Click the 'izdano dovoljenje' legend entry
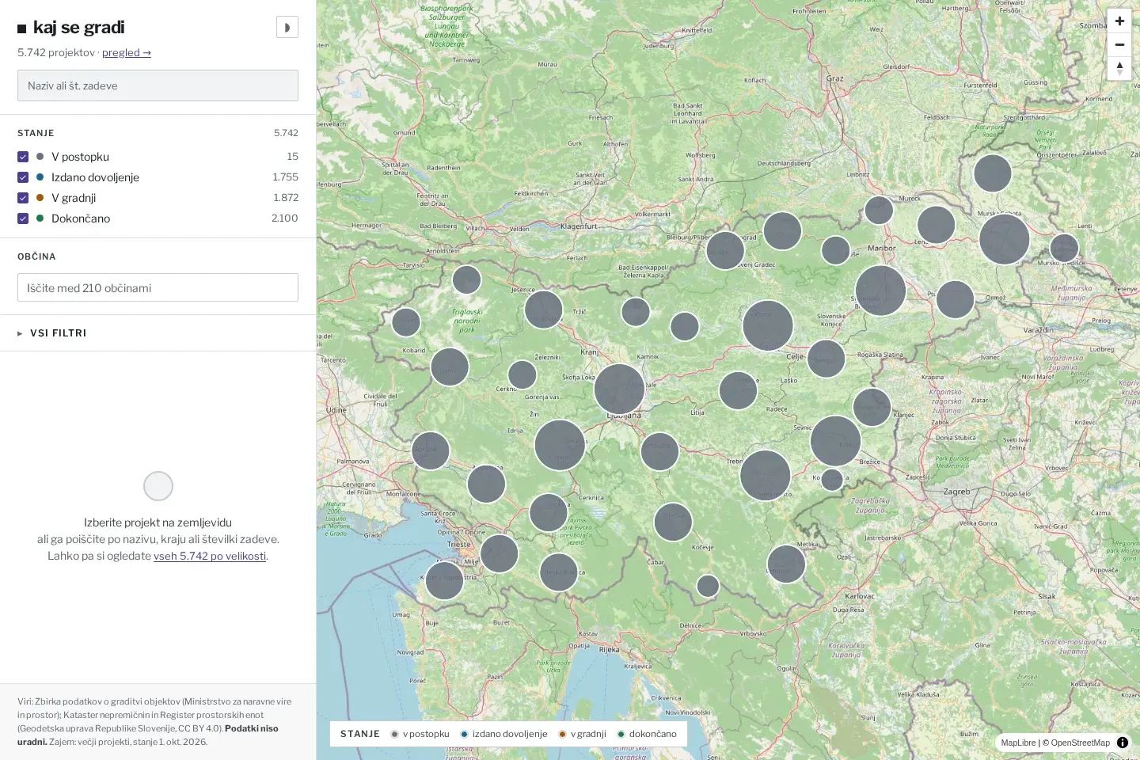The width and height of the screenshot is (1140, 760). pyautogui.click(x=504, y=734)
